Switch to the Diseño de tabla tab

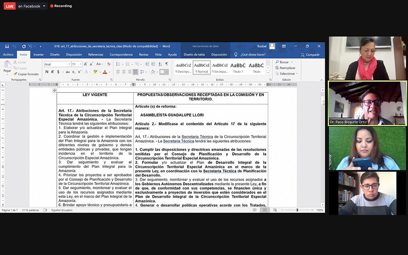click(x=194, y=55)
